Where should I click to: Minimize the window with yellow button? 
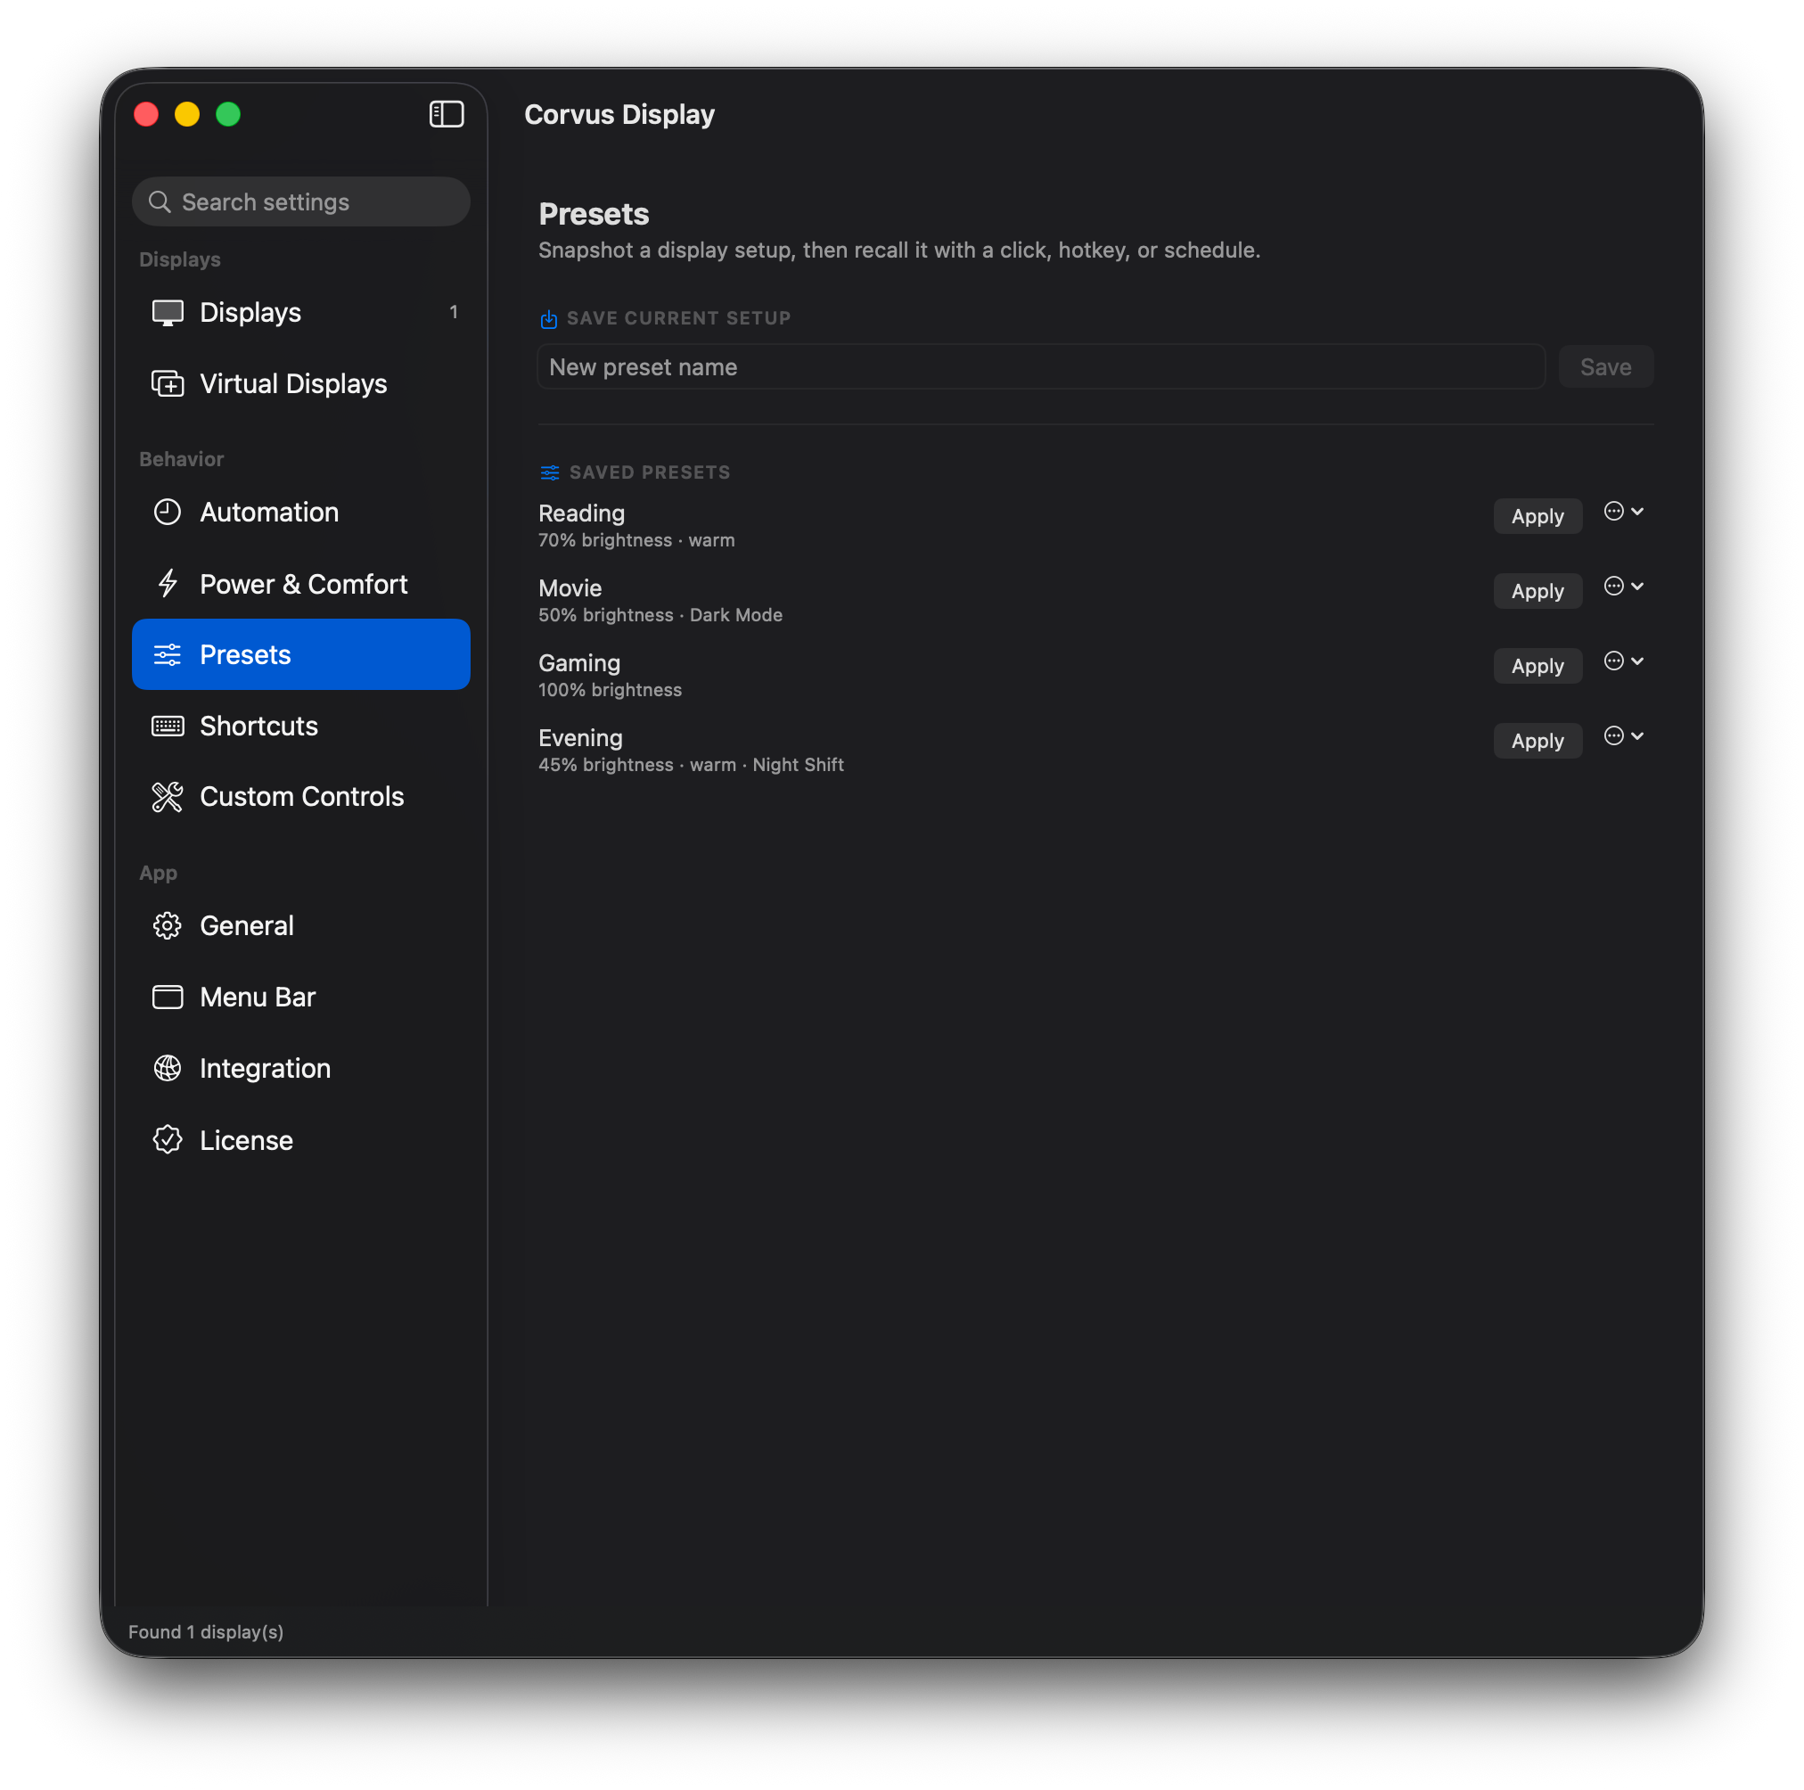[188, 115]
